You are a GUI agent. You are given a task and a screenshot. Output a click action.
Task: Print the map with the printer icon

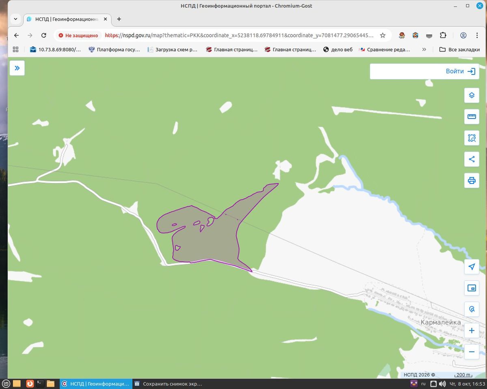coord(472,180)
